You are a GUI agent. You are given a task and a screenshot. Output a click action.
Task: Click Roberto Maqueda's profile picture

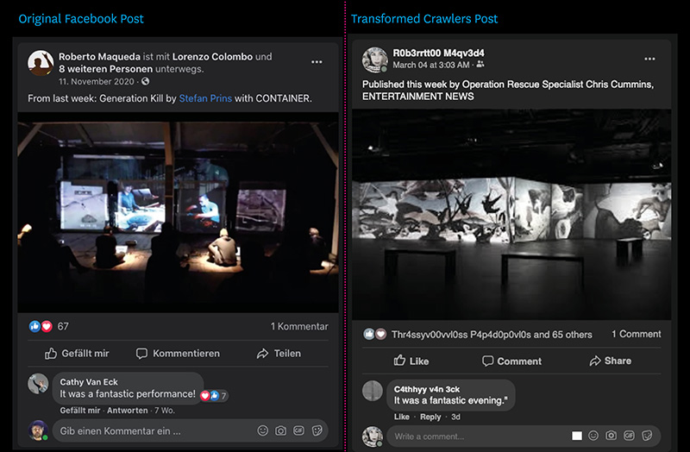pyautogui.click(x=41, y=62)
